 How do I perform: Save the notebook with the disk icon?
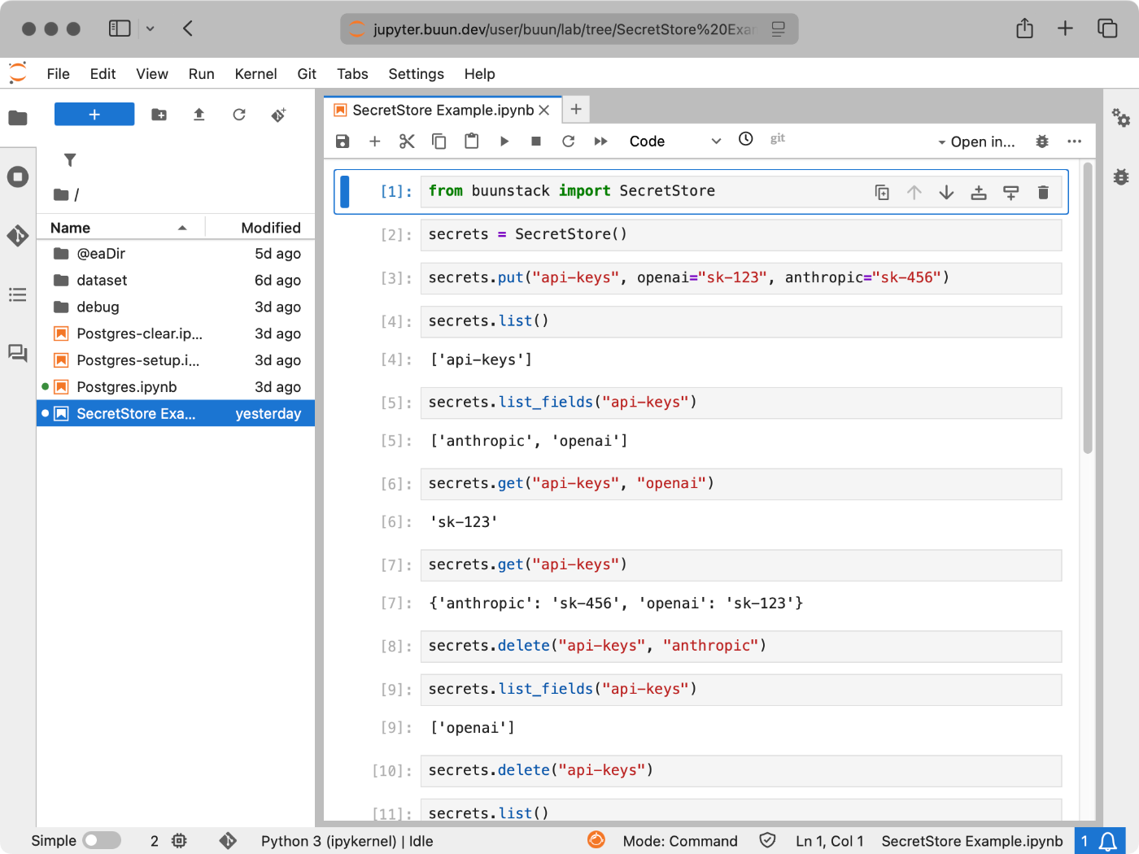click(343, 142)
